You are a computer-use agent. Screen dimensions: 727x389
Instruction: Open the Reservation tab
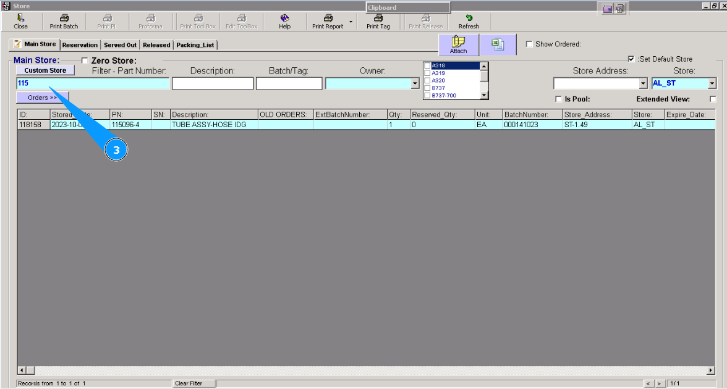(80, 45)
